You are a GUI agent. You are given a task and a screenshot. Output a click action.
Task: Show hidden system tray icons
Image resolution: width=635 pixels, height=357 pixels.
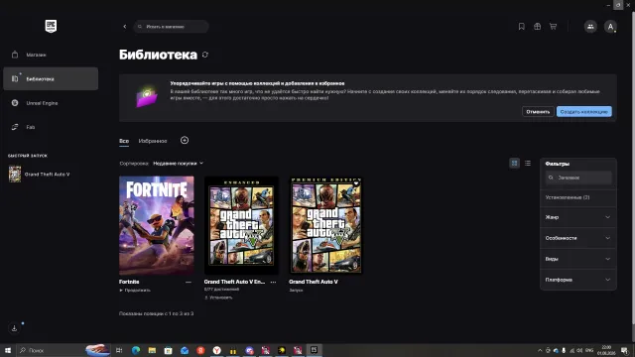coord(540,350)
